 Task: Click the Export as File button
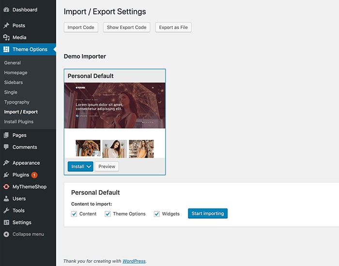[173, 28]
